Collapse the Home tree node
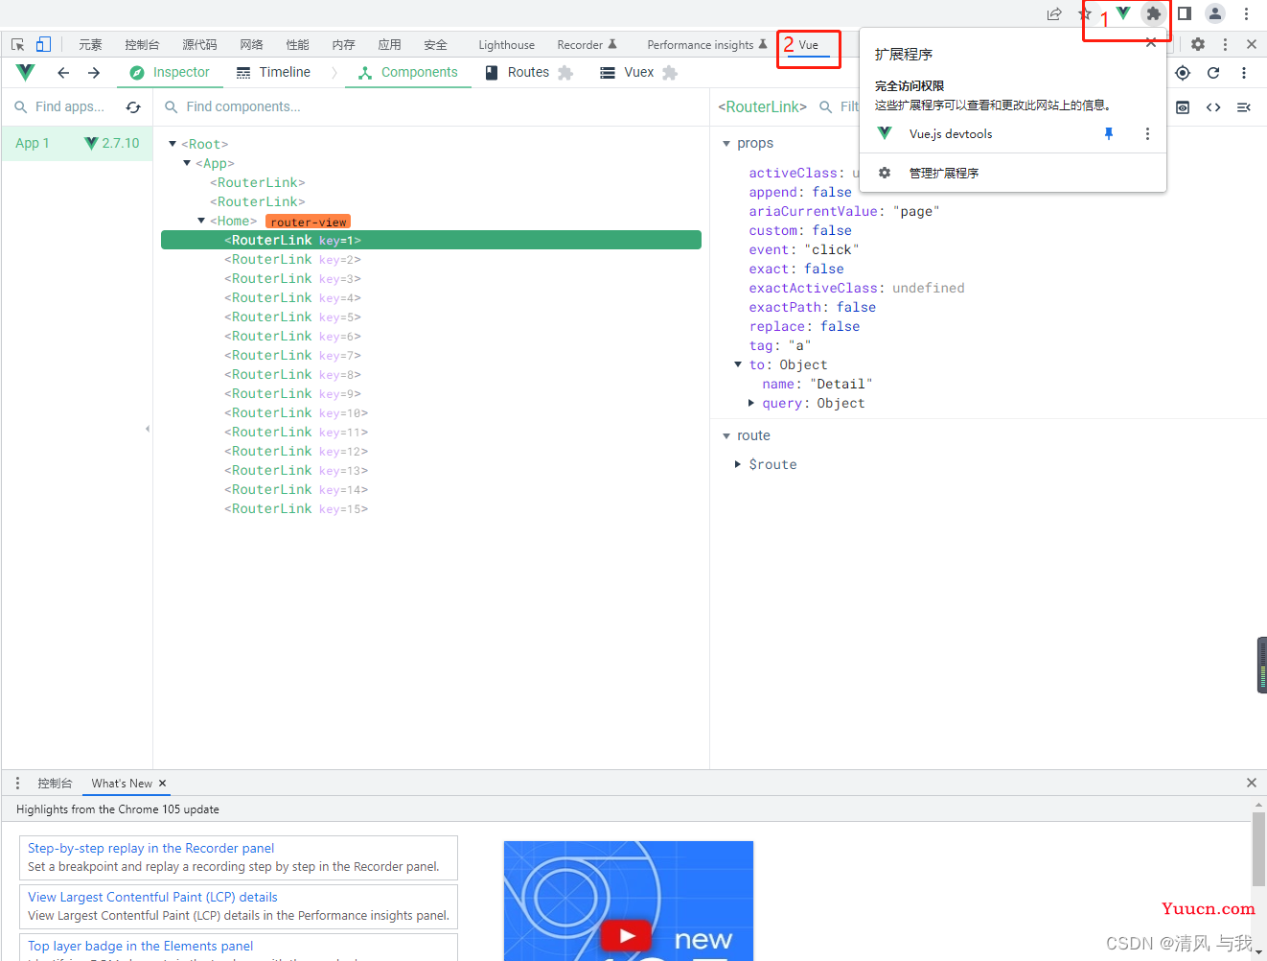 point(201,221)
